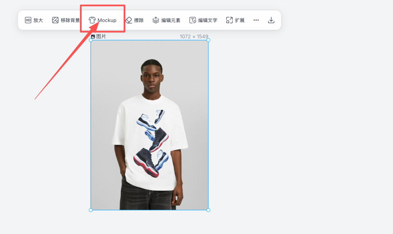The height and width of the screenshot is (234, 393).
Task: Select the Mockup t-shirt icon
Action: pyautogui.click(x=92, y=20)
